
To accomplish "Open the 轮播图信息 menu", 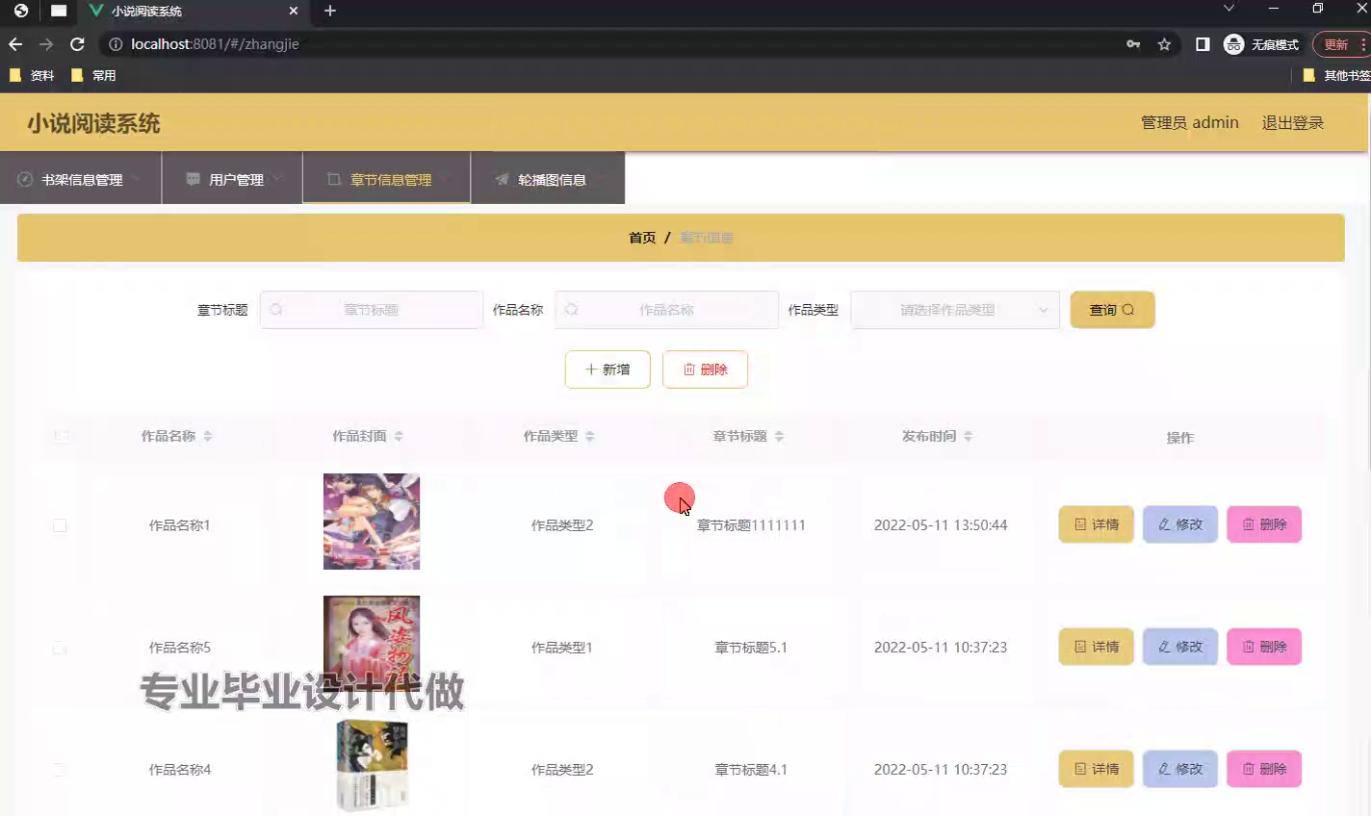I will tap(548, 179).
